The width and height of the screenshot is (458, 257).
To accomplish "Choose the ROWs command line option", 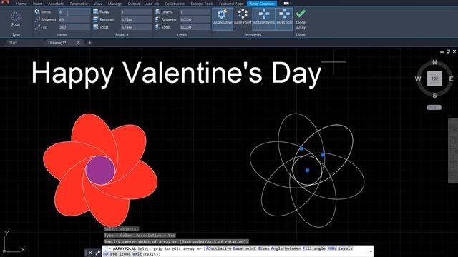I will [x=332, y=248].
